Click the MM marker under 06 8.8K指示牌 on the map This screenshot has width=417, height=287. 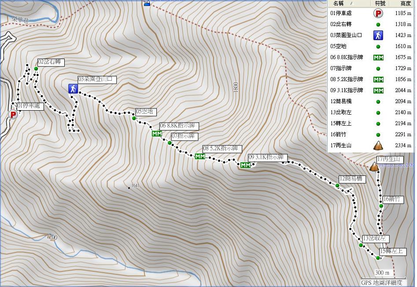(157, 134)
